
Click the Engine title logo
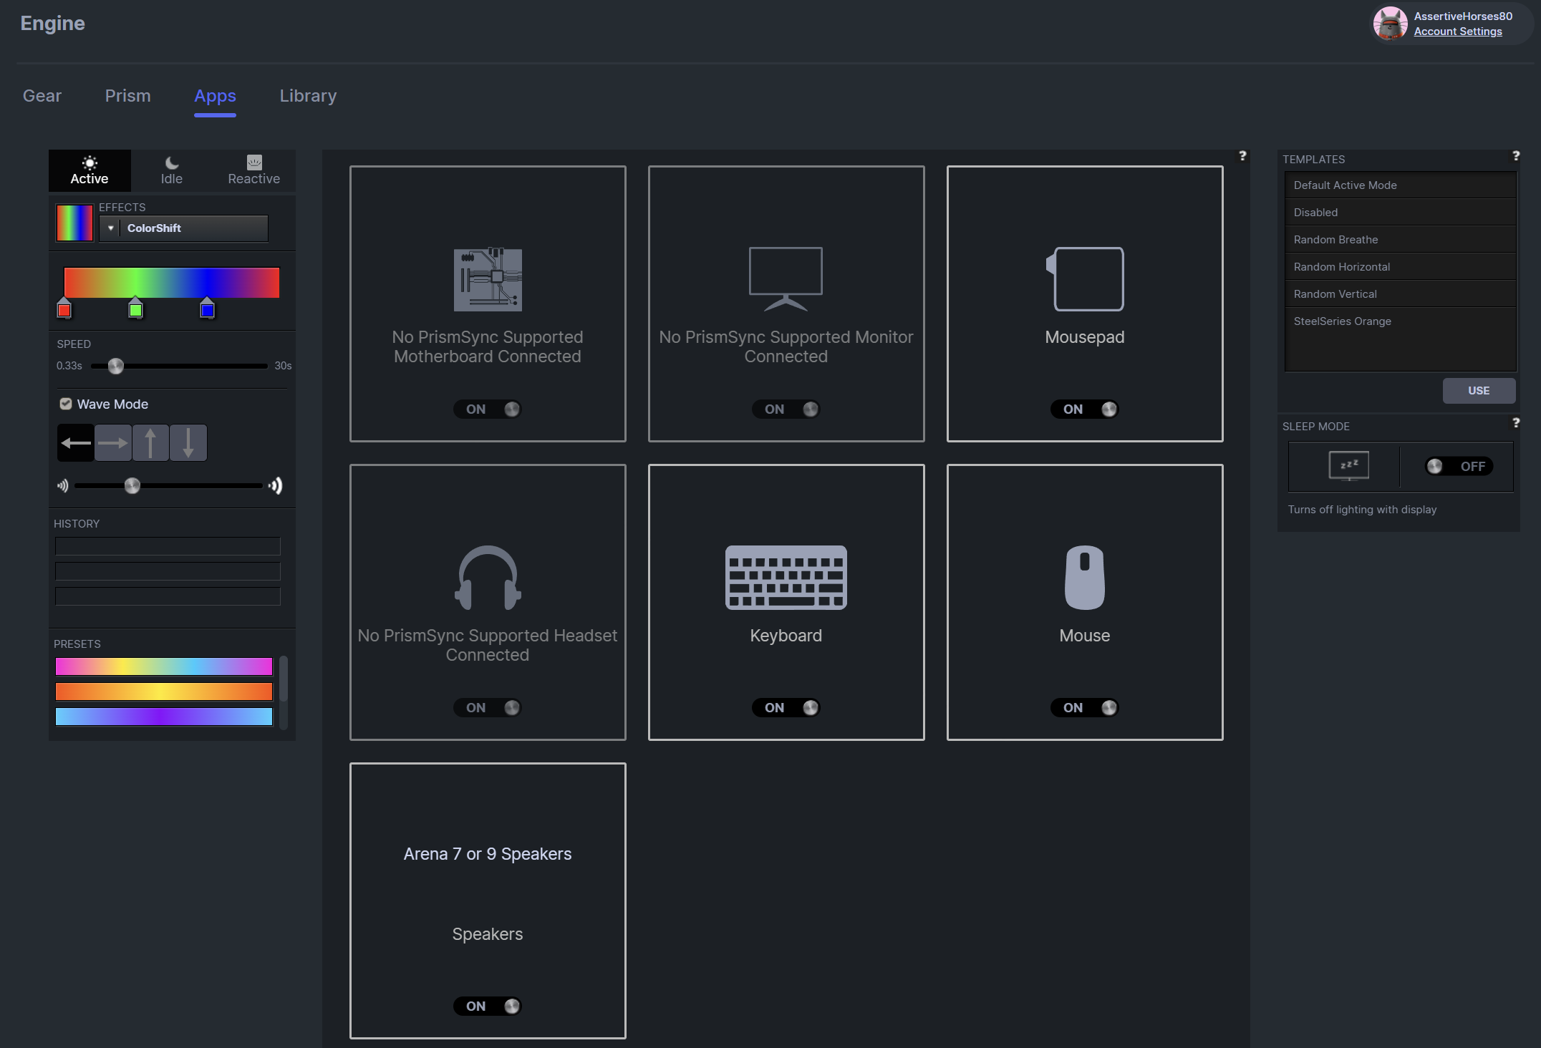[x=53, y=23]
